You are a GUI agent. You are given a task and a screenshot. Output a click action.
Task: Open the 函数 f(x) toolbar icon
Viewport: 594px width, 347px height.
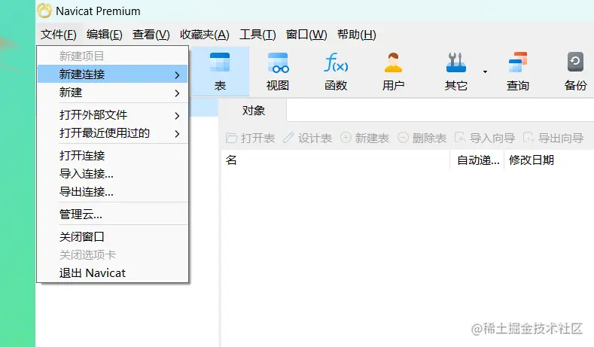click(x=336, y=62)
